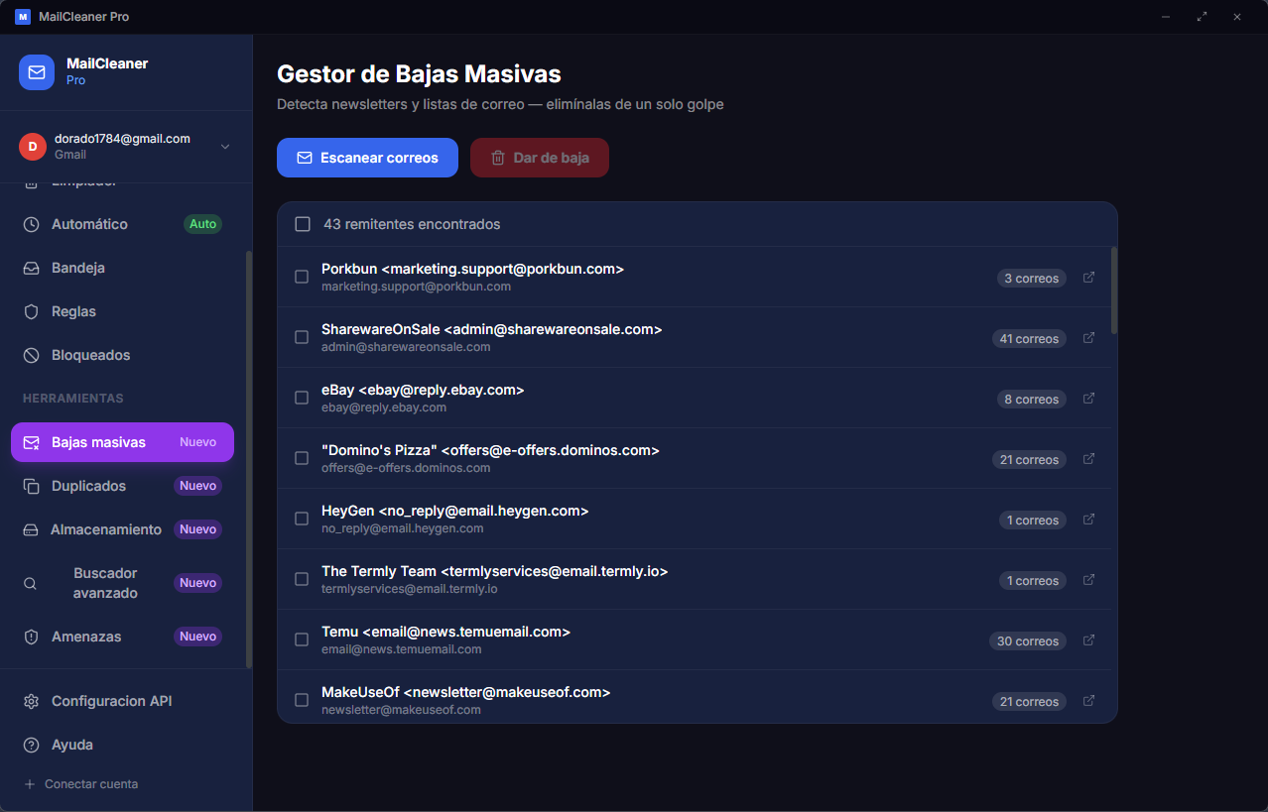Open external link icon for Termly Team
The image size is (1268, 812).
click(x=1088, y=580)
